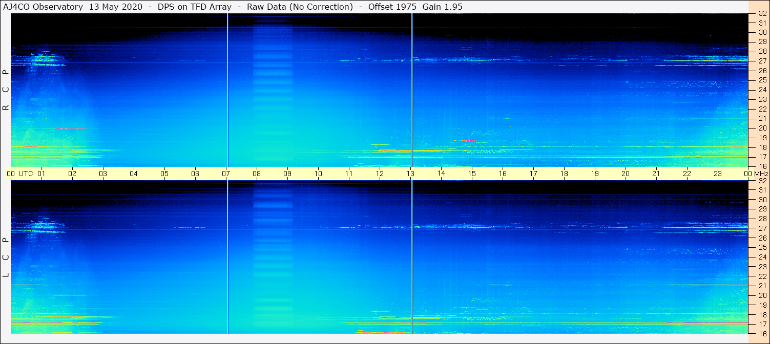Select the 18 hour tick label on time axis
Viewport: 770px width, 344px height.
pyautogui.click(x=564, y=174)
